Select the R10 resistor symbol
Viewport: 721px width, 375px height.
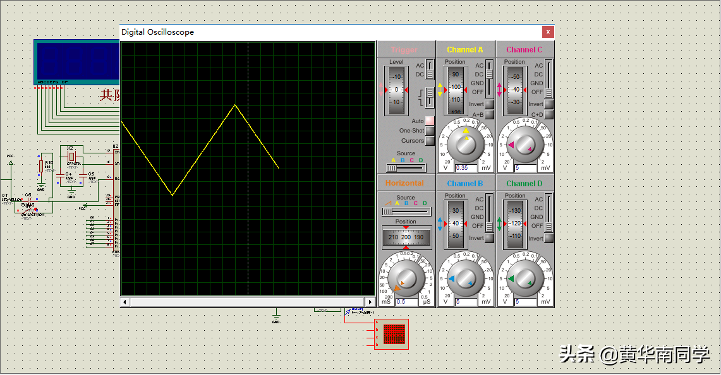click(41, 166)
